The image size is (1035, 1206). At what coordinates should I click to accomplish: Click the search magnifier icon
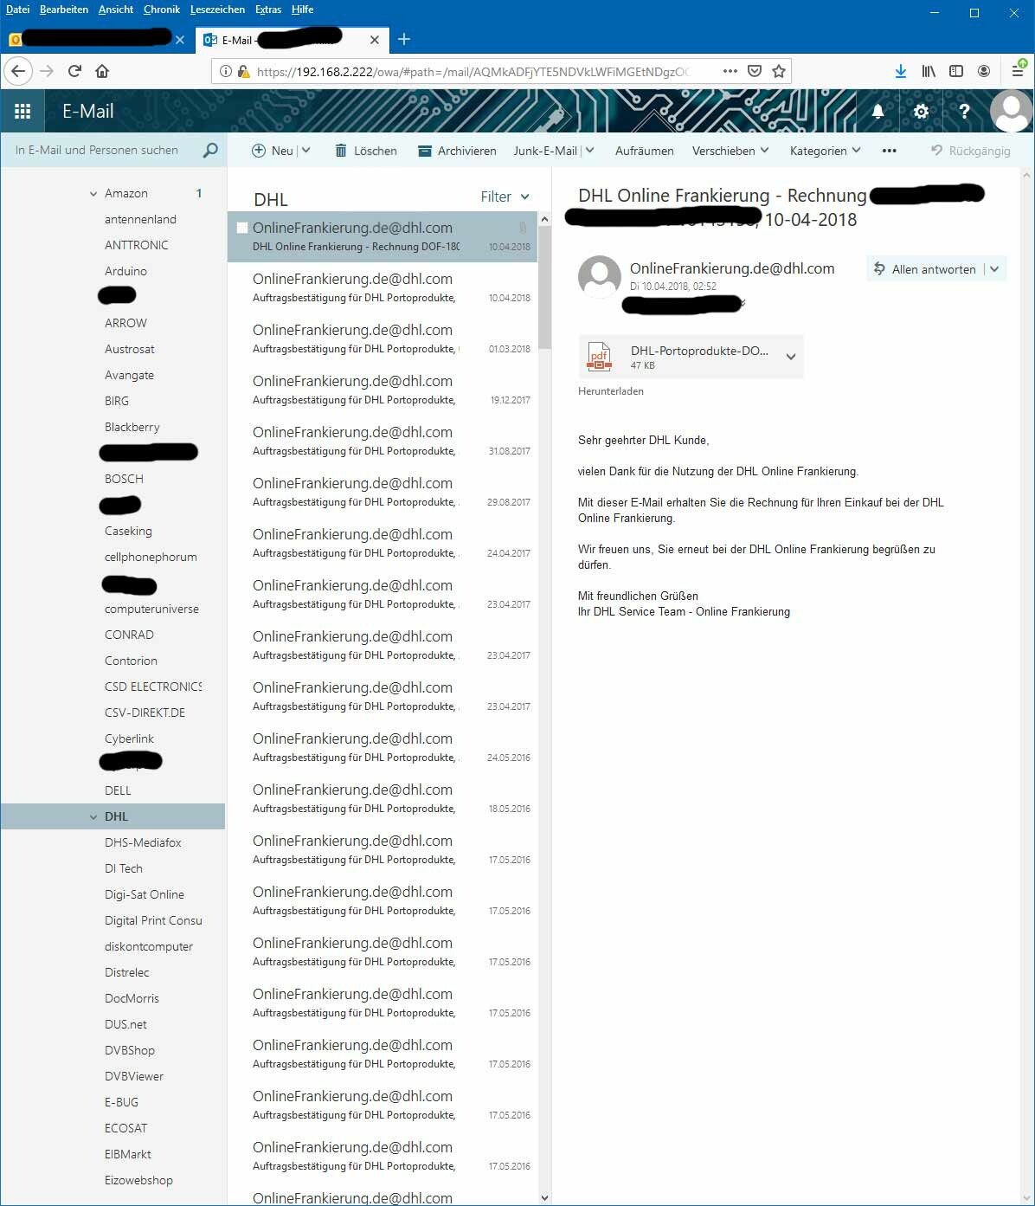point(209,151)
